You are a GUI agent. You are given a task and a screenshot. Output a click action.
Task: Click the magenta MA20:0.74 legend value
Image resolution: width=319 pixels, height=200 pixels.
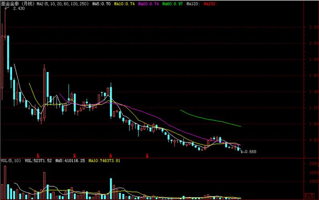[x=148, y=3]
